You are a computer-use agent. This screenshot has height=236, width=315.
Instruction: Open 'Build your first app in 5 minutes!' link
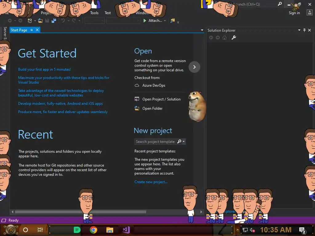[x=44, y=69]
